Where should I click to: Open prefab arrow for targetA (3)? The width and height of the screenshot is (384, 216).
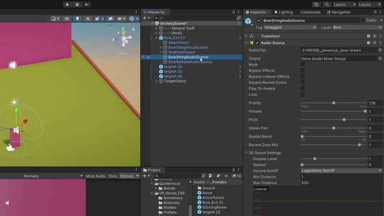pos(240,71)
